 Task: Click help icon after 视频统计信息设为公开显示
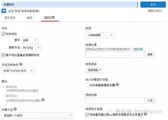point(146,115)
